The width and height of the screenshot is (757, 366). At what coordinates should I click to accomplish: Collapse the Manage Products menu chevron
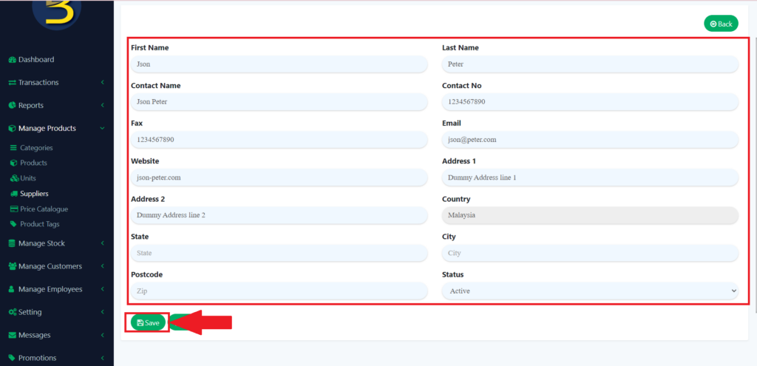click(102, 129)
